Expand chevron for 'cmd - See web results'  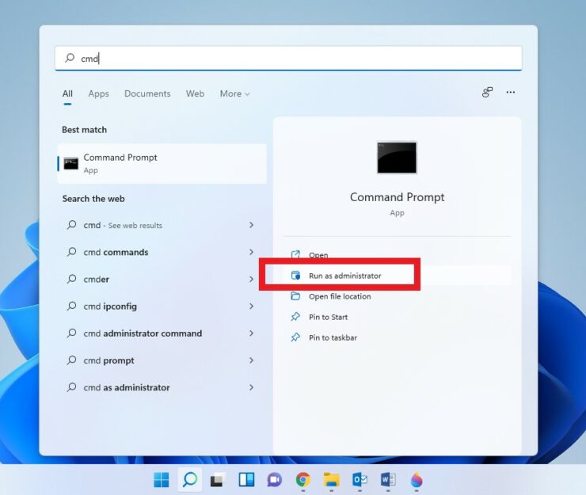tap(251, 225)
